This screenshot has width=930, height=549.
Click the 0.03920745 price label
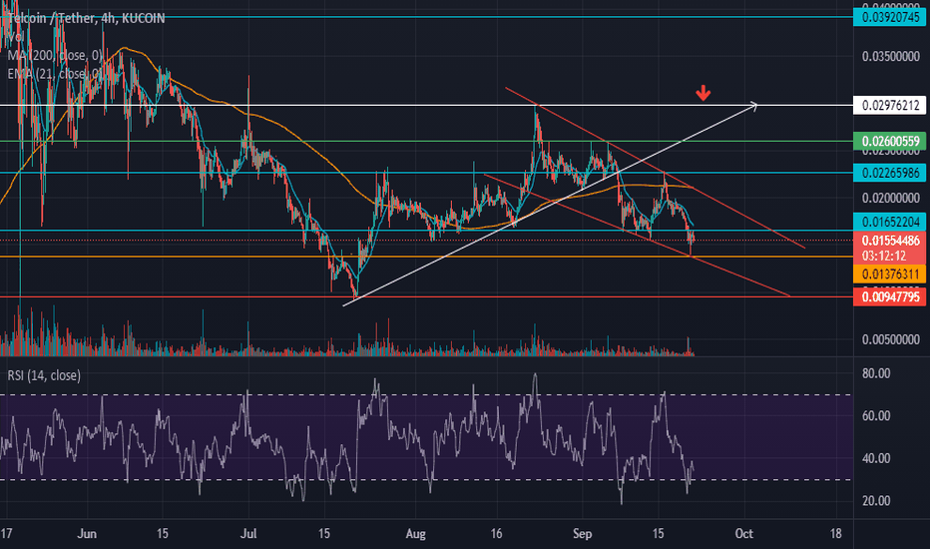(890, 17)
